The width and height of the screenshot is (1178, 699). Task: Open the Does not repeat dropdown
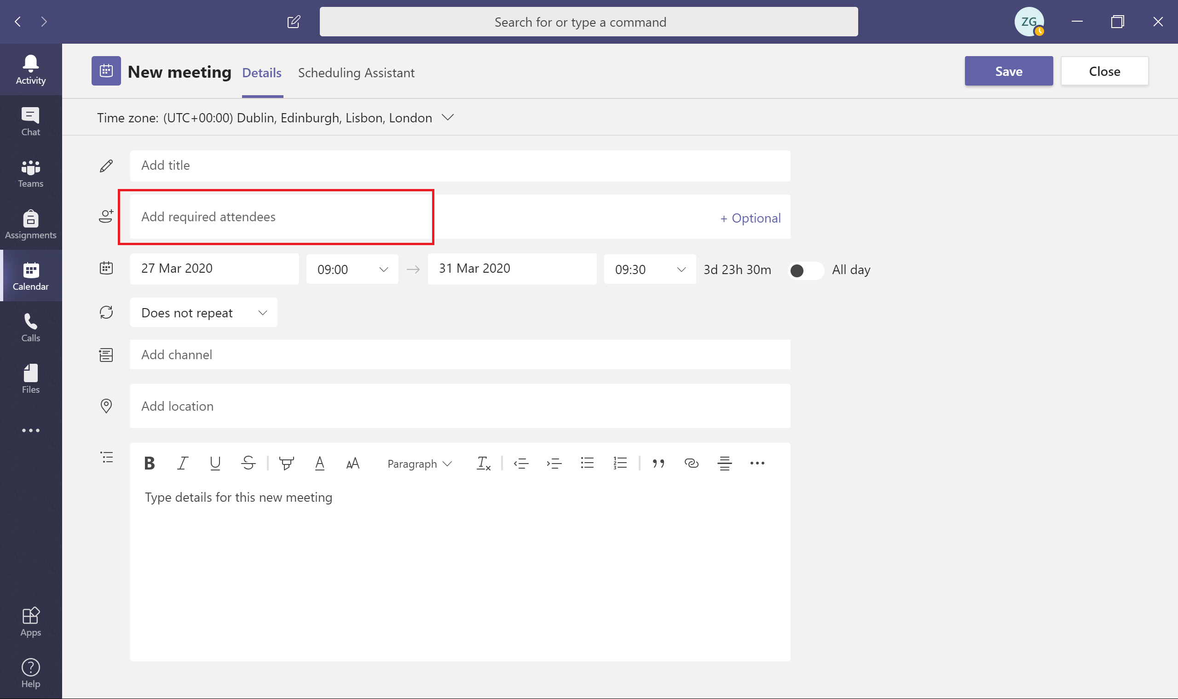point(203,313)
